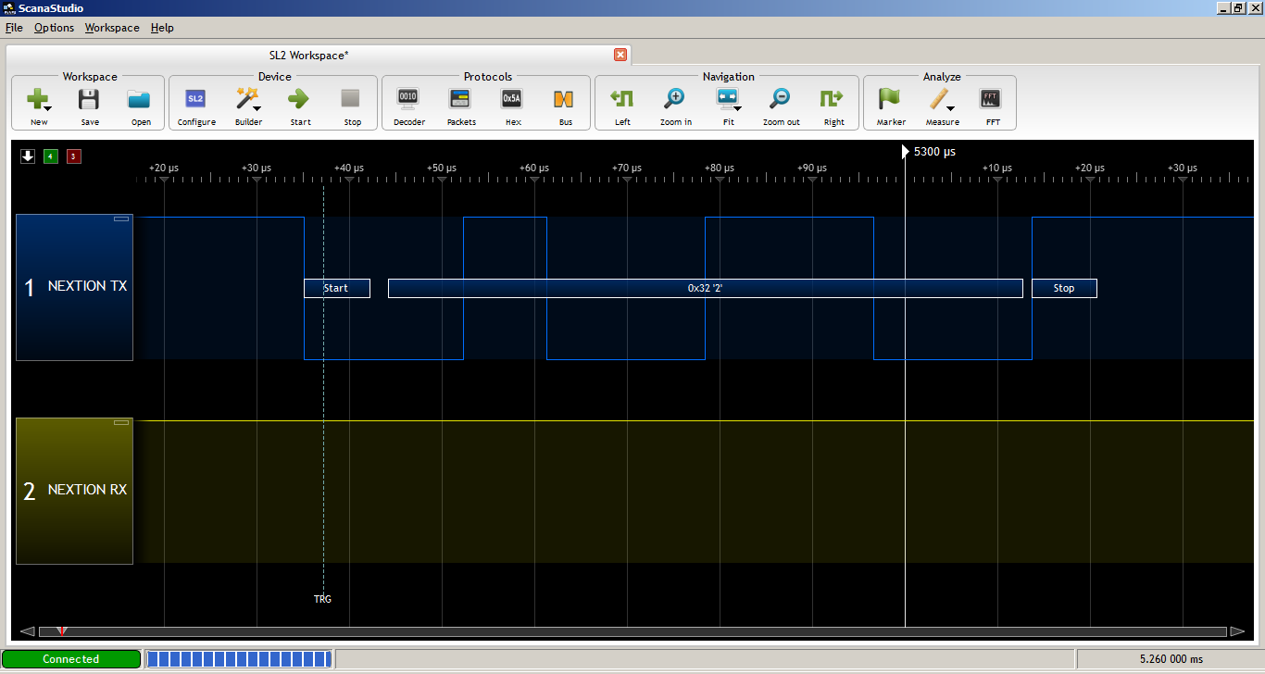Place a Marker on the waveform
This screenshot has width=1265, height=674.
[889, 102]
